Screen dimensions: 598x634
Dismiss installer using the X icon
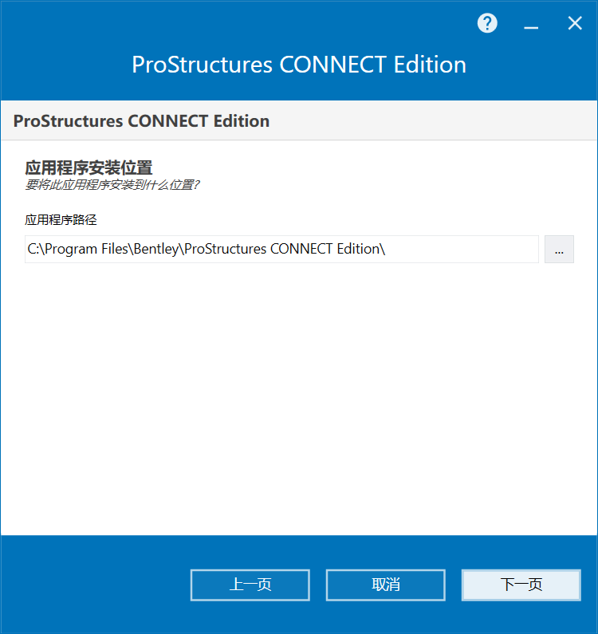(x=575, y=23)
